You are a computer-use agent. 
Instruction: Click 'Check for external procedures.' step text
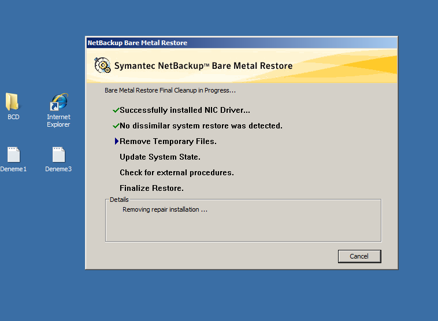click(x=177, y=172)
